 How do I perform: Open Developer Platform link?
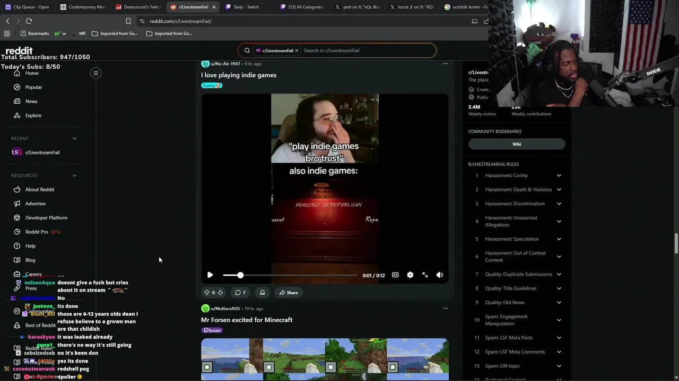pyautogui.click(x=46, y=217)
